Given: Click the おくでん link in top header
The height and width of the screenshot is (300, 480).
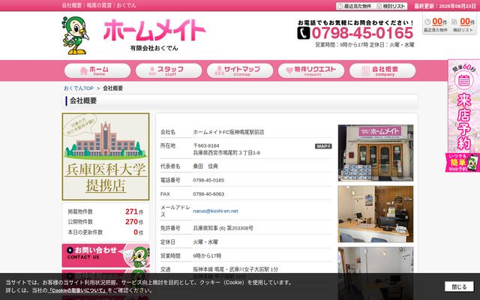Looking at the screenshot, I should tap(126, 5).
